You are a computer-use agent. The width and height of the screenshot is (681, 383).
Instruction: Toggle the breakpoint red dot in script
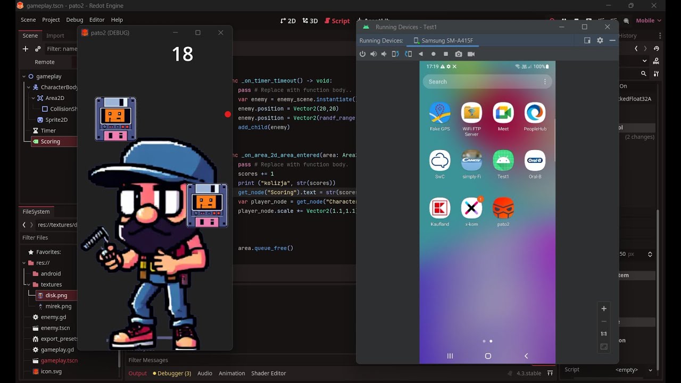pyautogui.click(x=228, y=114)
